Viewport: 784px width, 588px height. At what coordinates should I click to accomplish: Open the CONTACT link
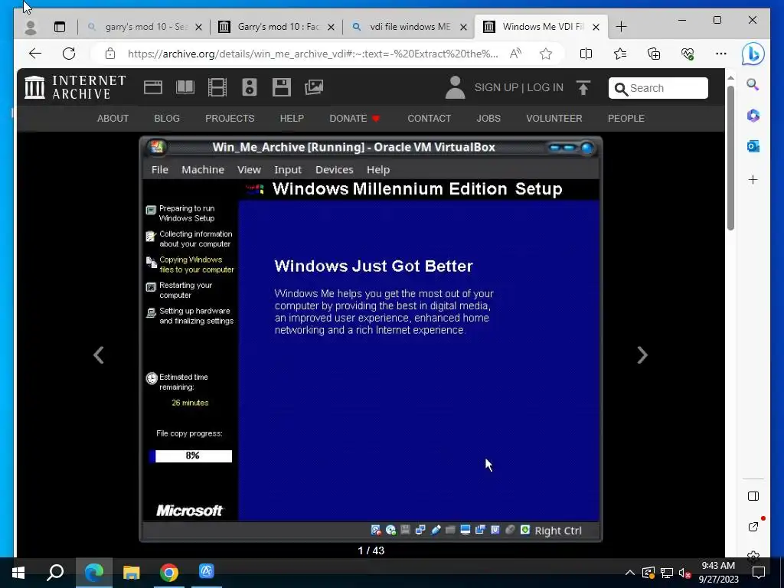pyautogui.click(x=429, y=119)
